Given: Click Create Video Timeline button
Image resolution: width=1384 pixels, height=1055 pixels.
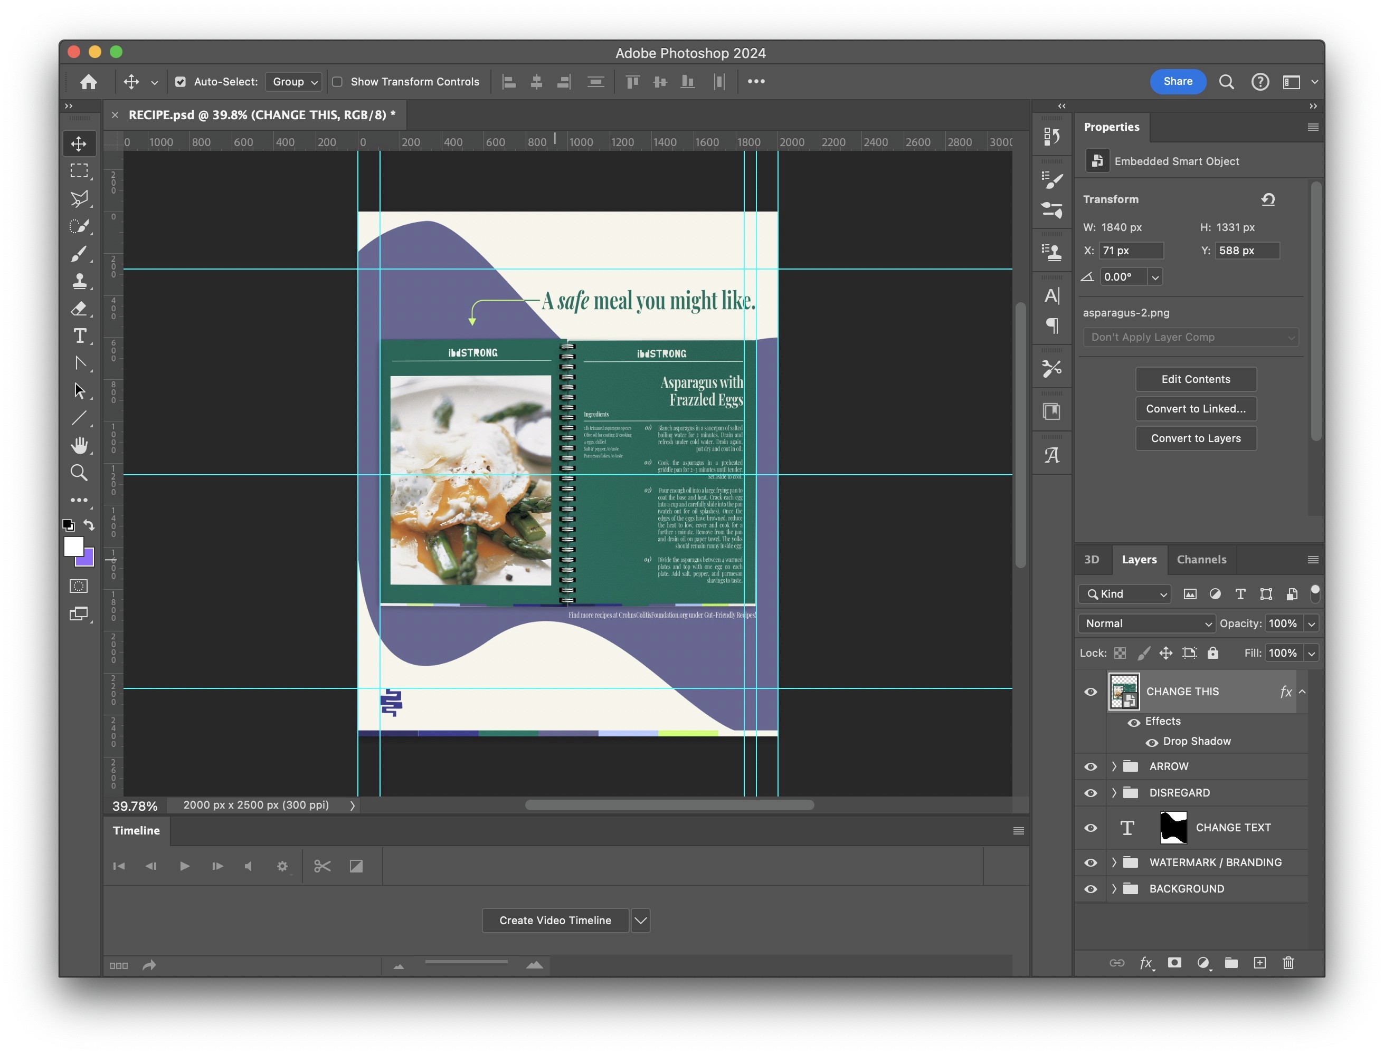Looking at the screenshot, I should (555, 920).
